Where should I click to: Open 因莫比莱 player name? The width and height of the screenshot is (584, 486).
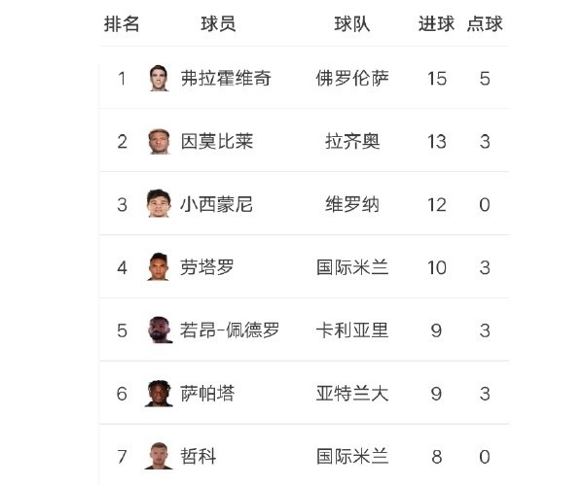click(x=217, y=142)
